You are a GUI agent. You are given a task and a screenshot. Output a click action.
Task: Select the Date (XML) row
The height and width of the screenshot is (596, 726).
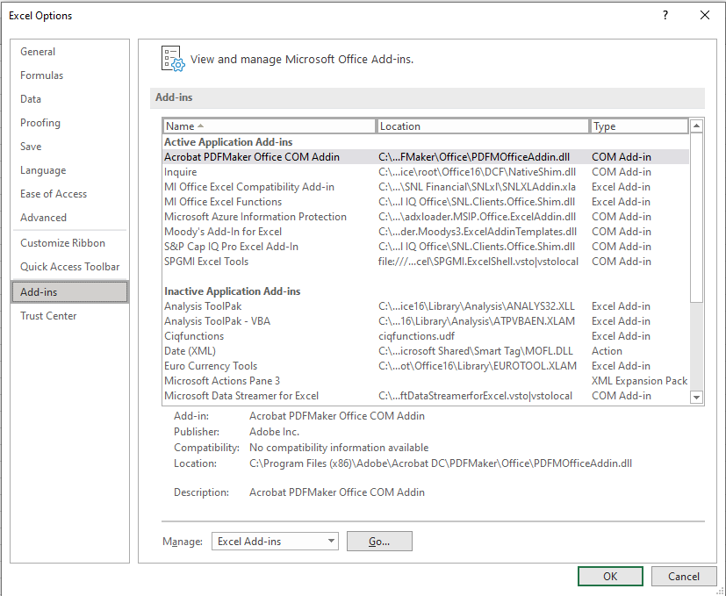point(426,350)
